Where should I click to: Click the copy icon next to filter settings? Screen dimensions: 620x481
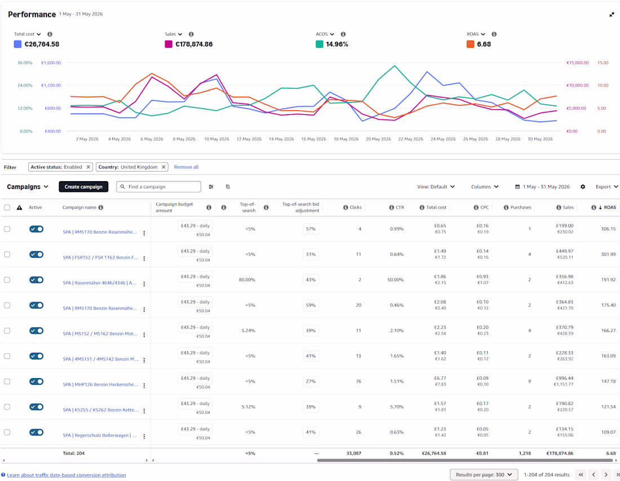(x=228, y=187)
